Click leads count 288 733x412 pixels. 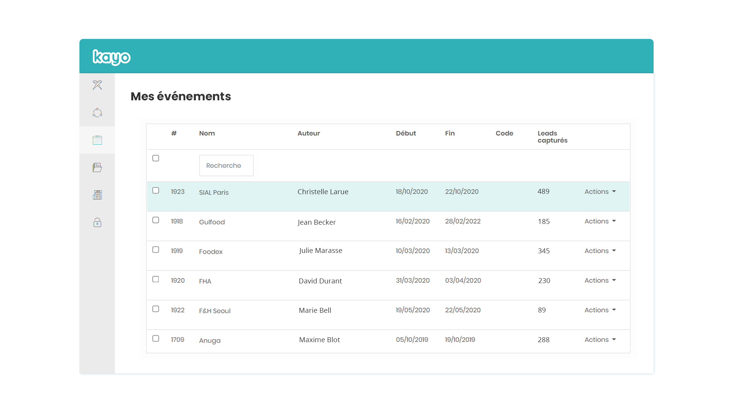(x=544, y=340)
